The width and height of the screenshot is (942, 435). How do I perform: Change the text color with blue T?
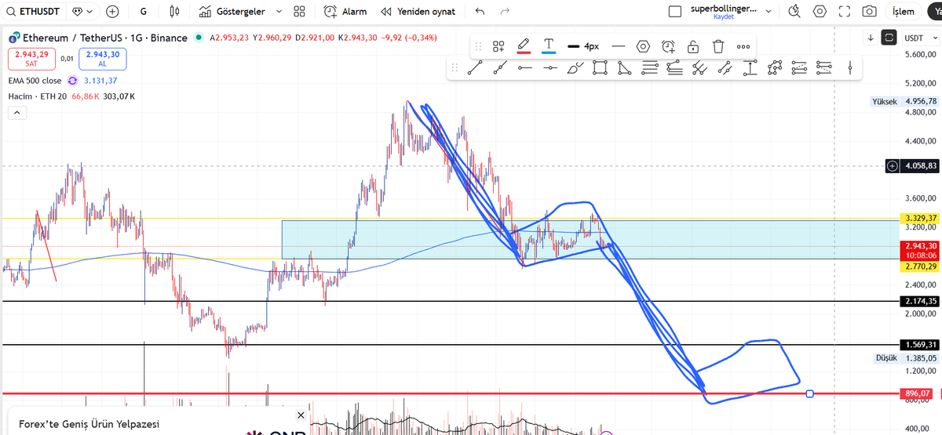click(x=549, y=46)
